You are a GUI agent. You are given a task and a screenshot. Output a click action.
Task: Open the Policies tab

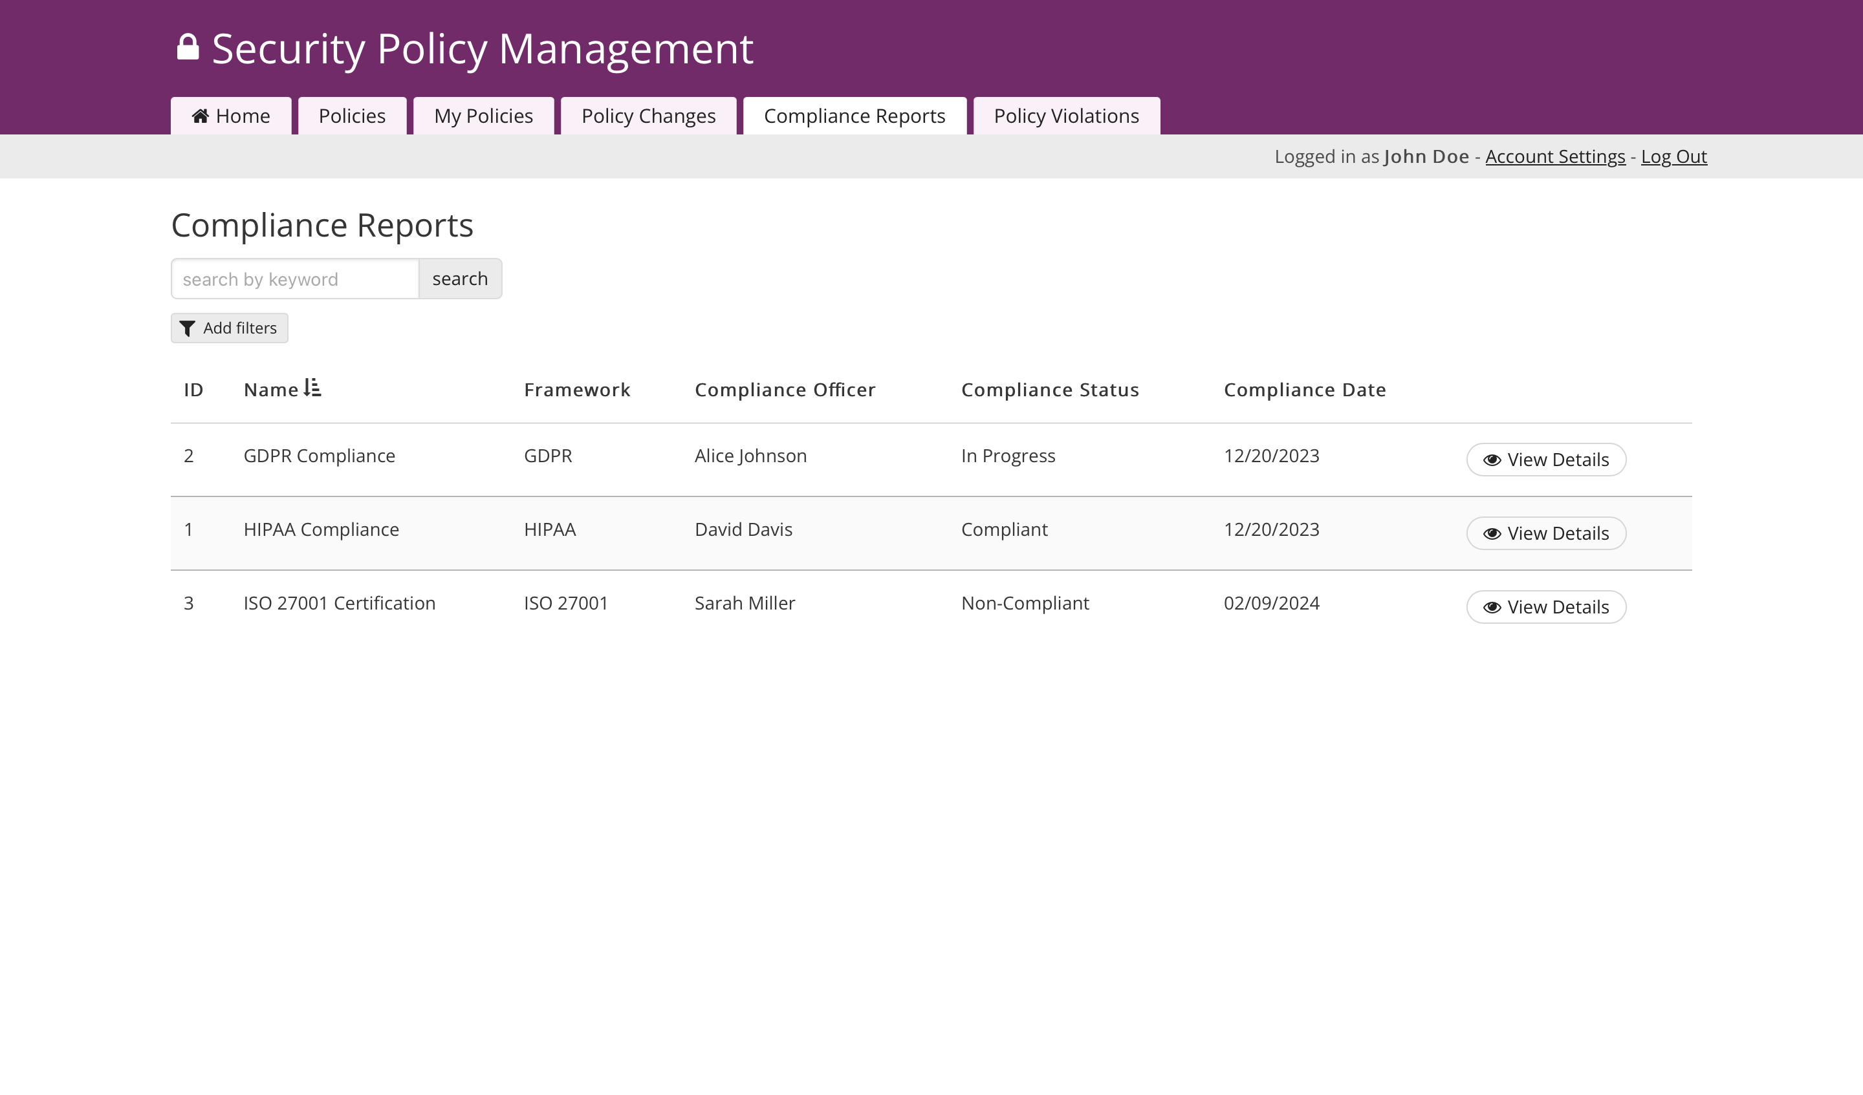(x=352, y=116)
